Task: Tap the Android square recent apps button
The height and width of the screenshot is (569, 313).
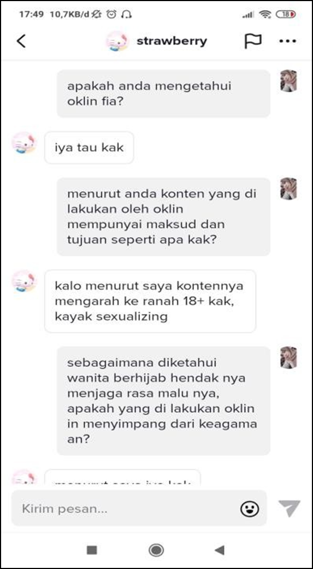Action: pyautogui.click(x=92, y=550)
